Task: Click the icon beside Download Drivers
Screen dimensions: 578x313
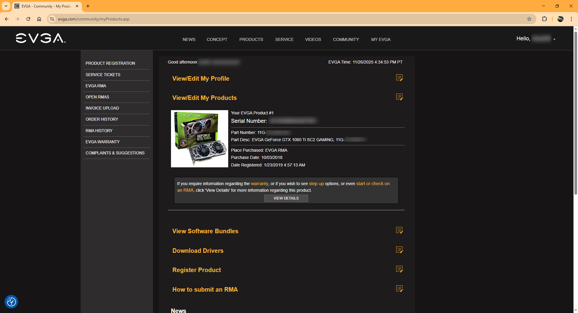Action: pos(399,250)
